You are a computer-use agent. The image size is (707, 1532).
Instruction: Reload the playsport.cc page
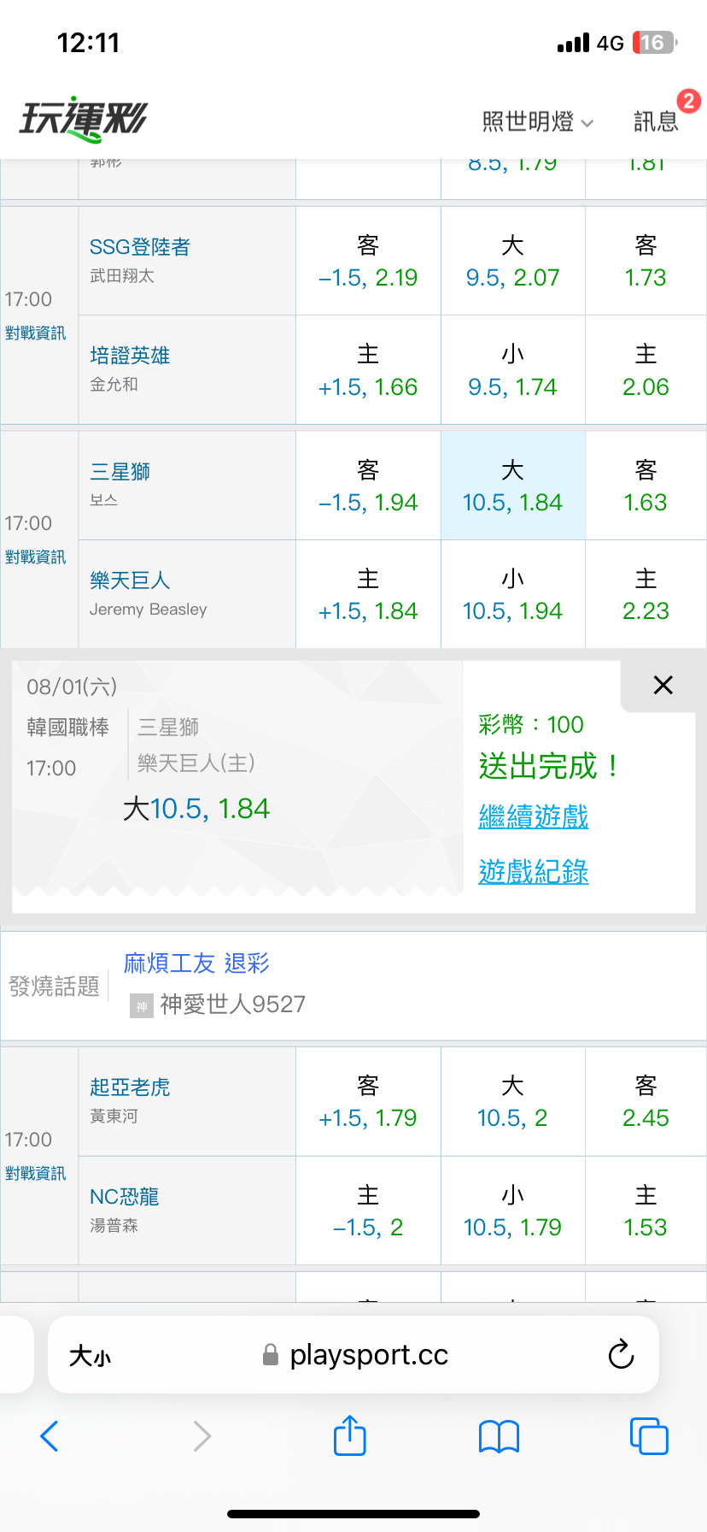click(621, 1355)
